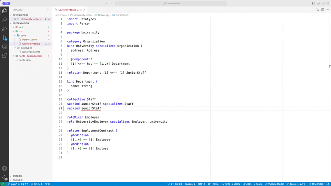Click the presentation command search box
The height and width of the screenshot is (186, 331).
pos(171,3)
